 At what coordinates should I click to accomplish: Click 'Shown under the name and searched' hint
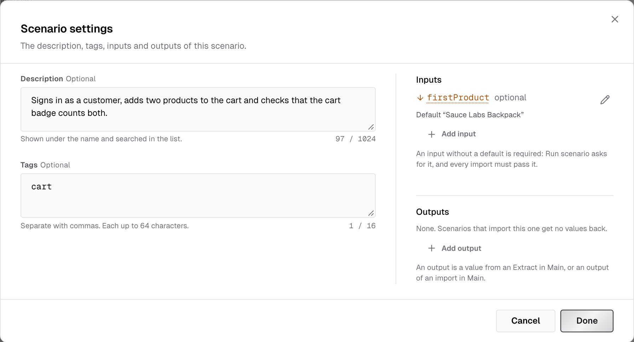[101, 139]
